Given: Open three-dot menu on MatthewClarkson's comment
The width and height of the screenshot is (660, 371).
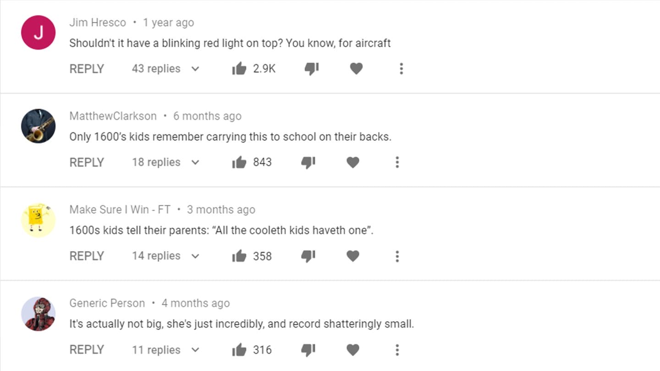Looking at the screenshot, I should pyautogui.click(x=397, y=163).
